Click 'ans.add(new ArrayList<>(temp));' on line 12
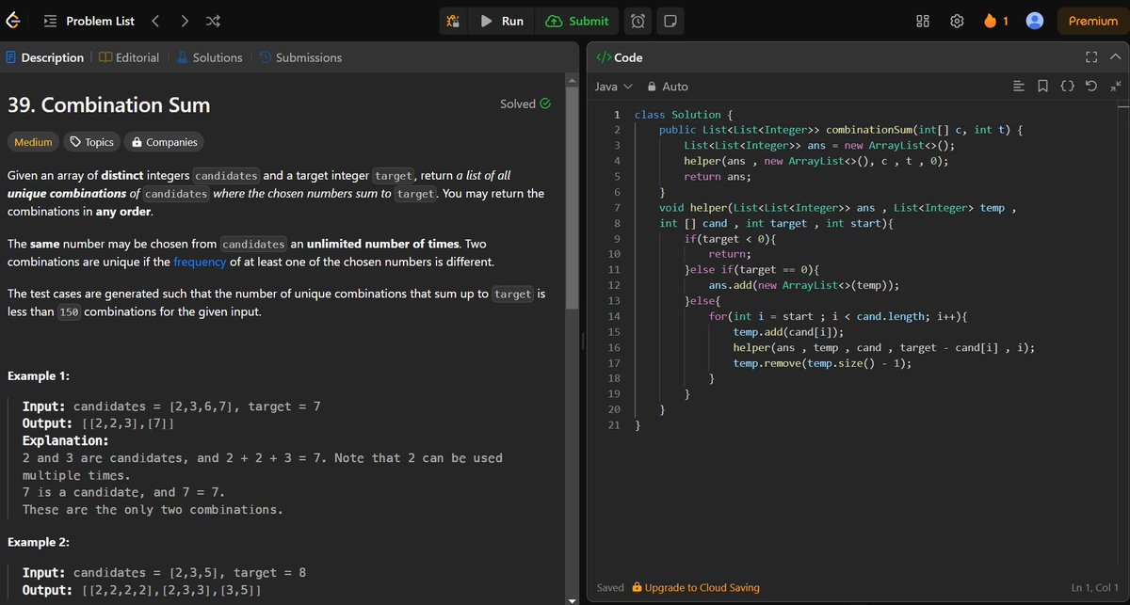 pos(805,285)
